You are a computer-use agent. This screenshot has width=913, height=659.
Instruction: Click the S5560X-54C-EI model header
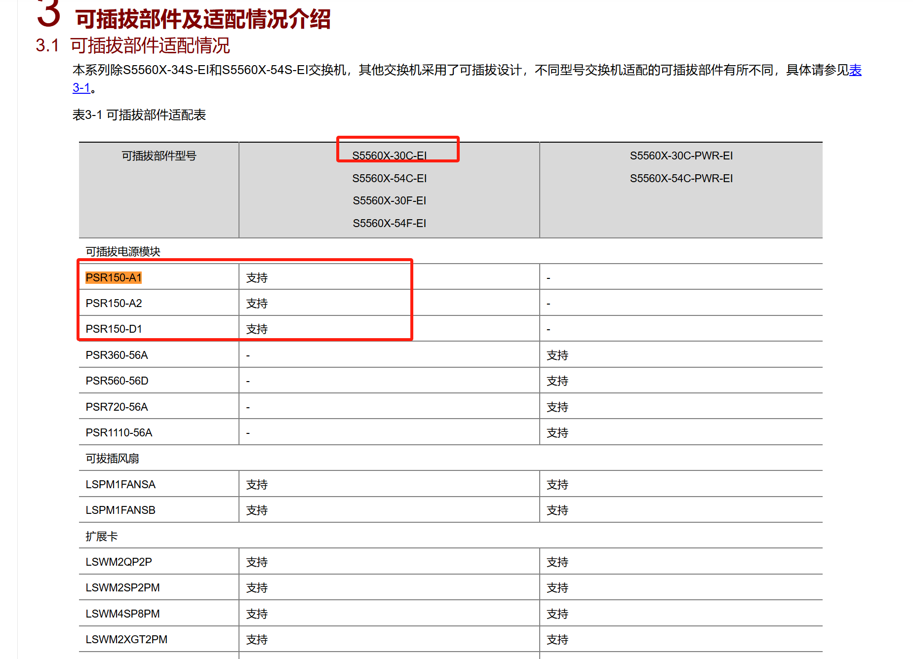tap(390, 178)
